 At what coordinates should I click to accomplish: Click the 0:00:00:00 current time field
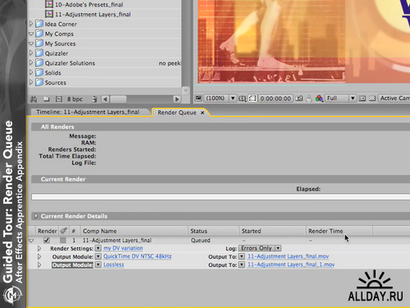[276, 99]
